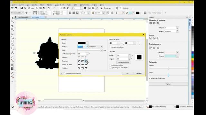
Task: Toggle the Sobreimprimir contorno checkbox
Action: (64, 73)
